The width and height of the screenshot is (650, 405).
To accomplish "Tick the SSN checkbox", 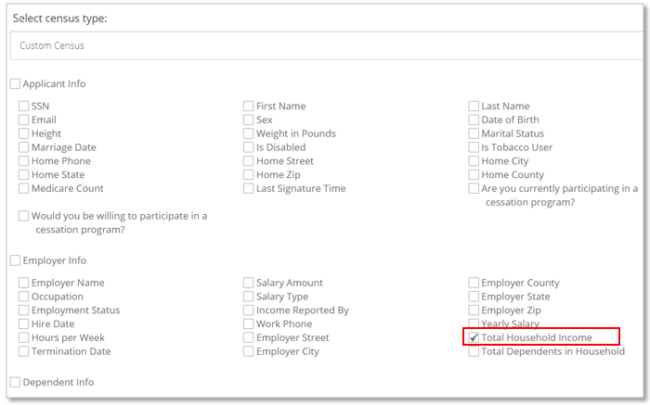I will coord(23,106).
